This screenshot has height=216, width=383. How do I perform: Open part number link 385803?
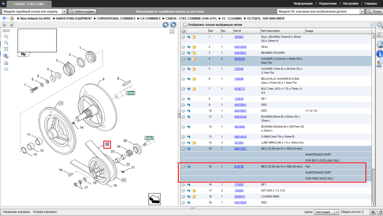point(239,37)
